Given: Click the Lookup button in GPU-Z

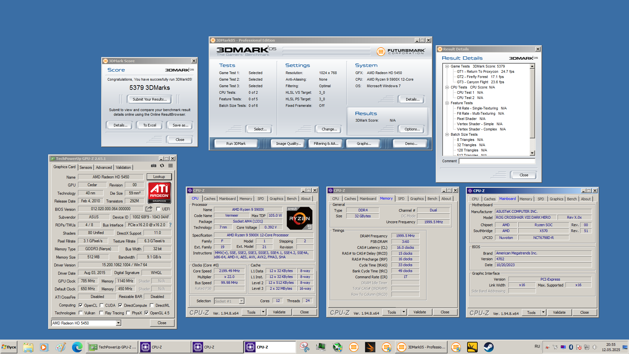Looking at the screenshot, I should [159, 177].
